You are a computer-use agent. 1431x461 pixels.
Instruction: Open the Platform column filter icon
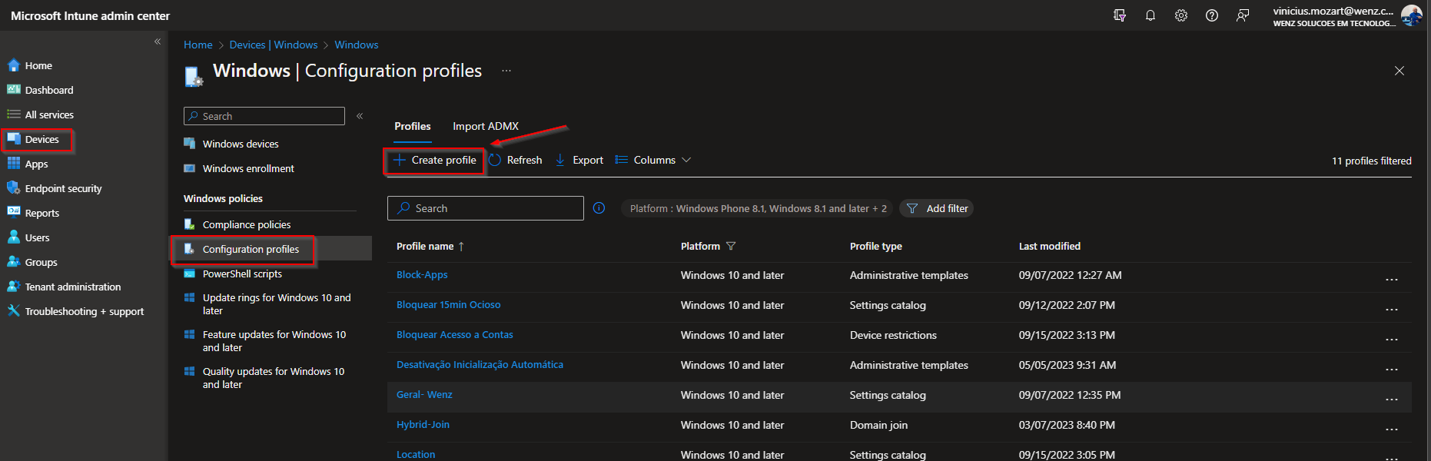[x=731, y=246]
